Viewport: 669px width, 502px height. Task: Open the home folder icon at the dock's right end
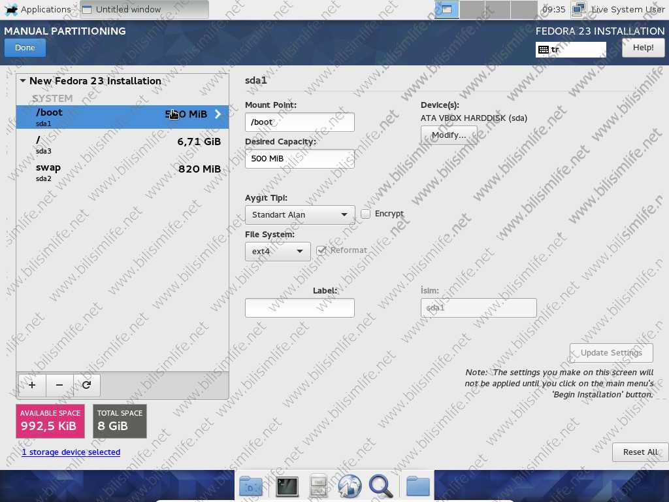417,486
